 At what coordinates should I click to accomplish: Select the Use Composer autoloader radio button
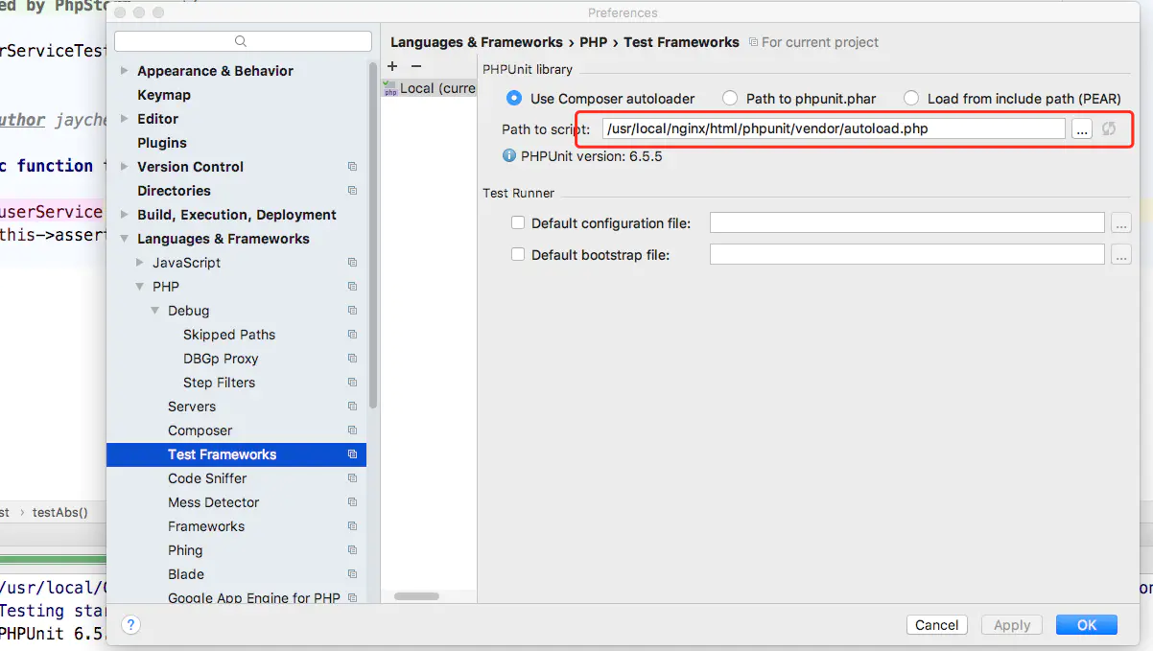[514, 98]
